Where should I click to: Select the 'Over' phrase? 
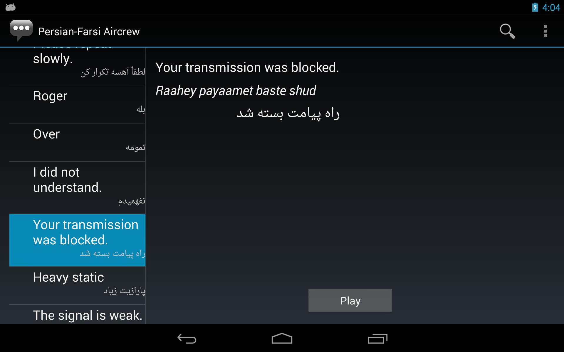click(78, 142)
